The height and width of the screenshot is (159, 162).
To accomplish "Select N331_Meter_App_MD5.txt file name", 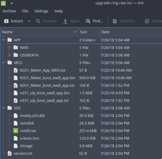I will pos(42,70).
